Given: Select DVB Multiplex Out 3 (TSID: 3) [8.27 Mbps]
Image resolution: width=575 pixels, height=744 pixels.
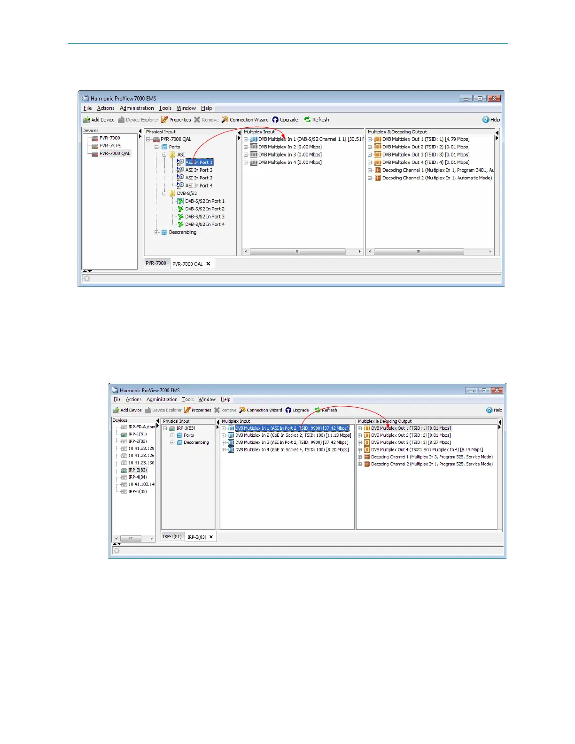Looking at the screenshot, I should [x=411, y=442].
